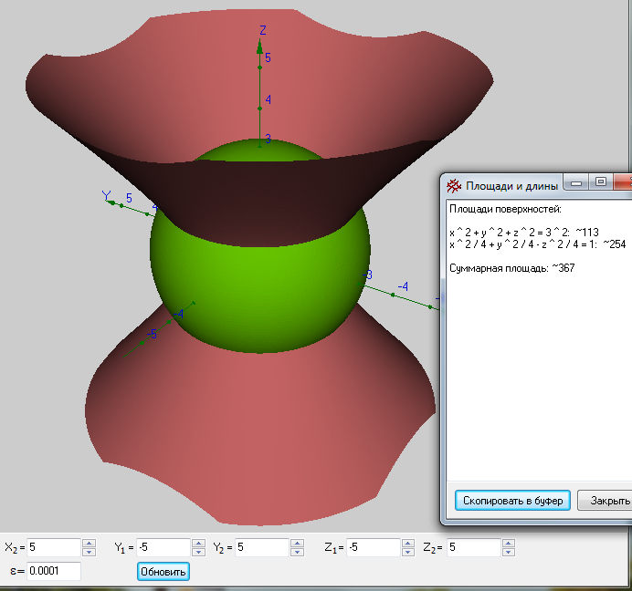
Task: Decrement Y1 using its down spinner arrow
Action: point(198,552)
